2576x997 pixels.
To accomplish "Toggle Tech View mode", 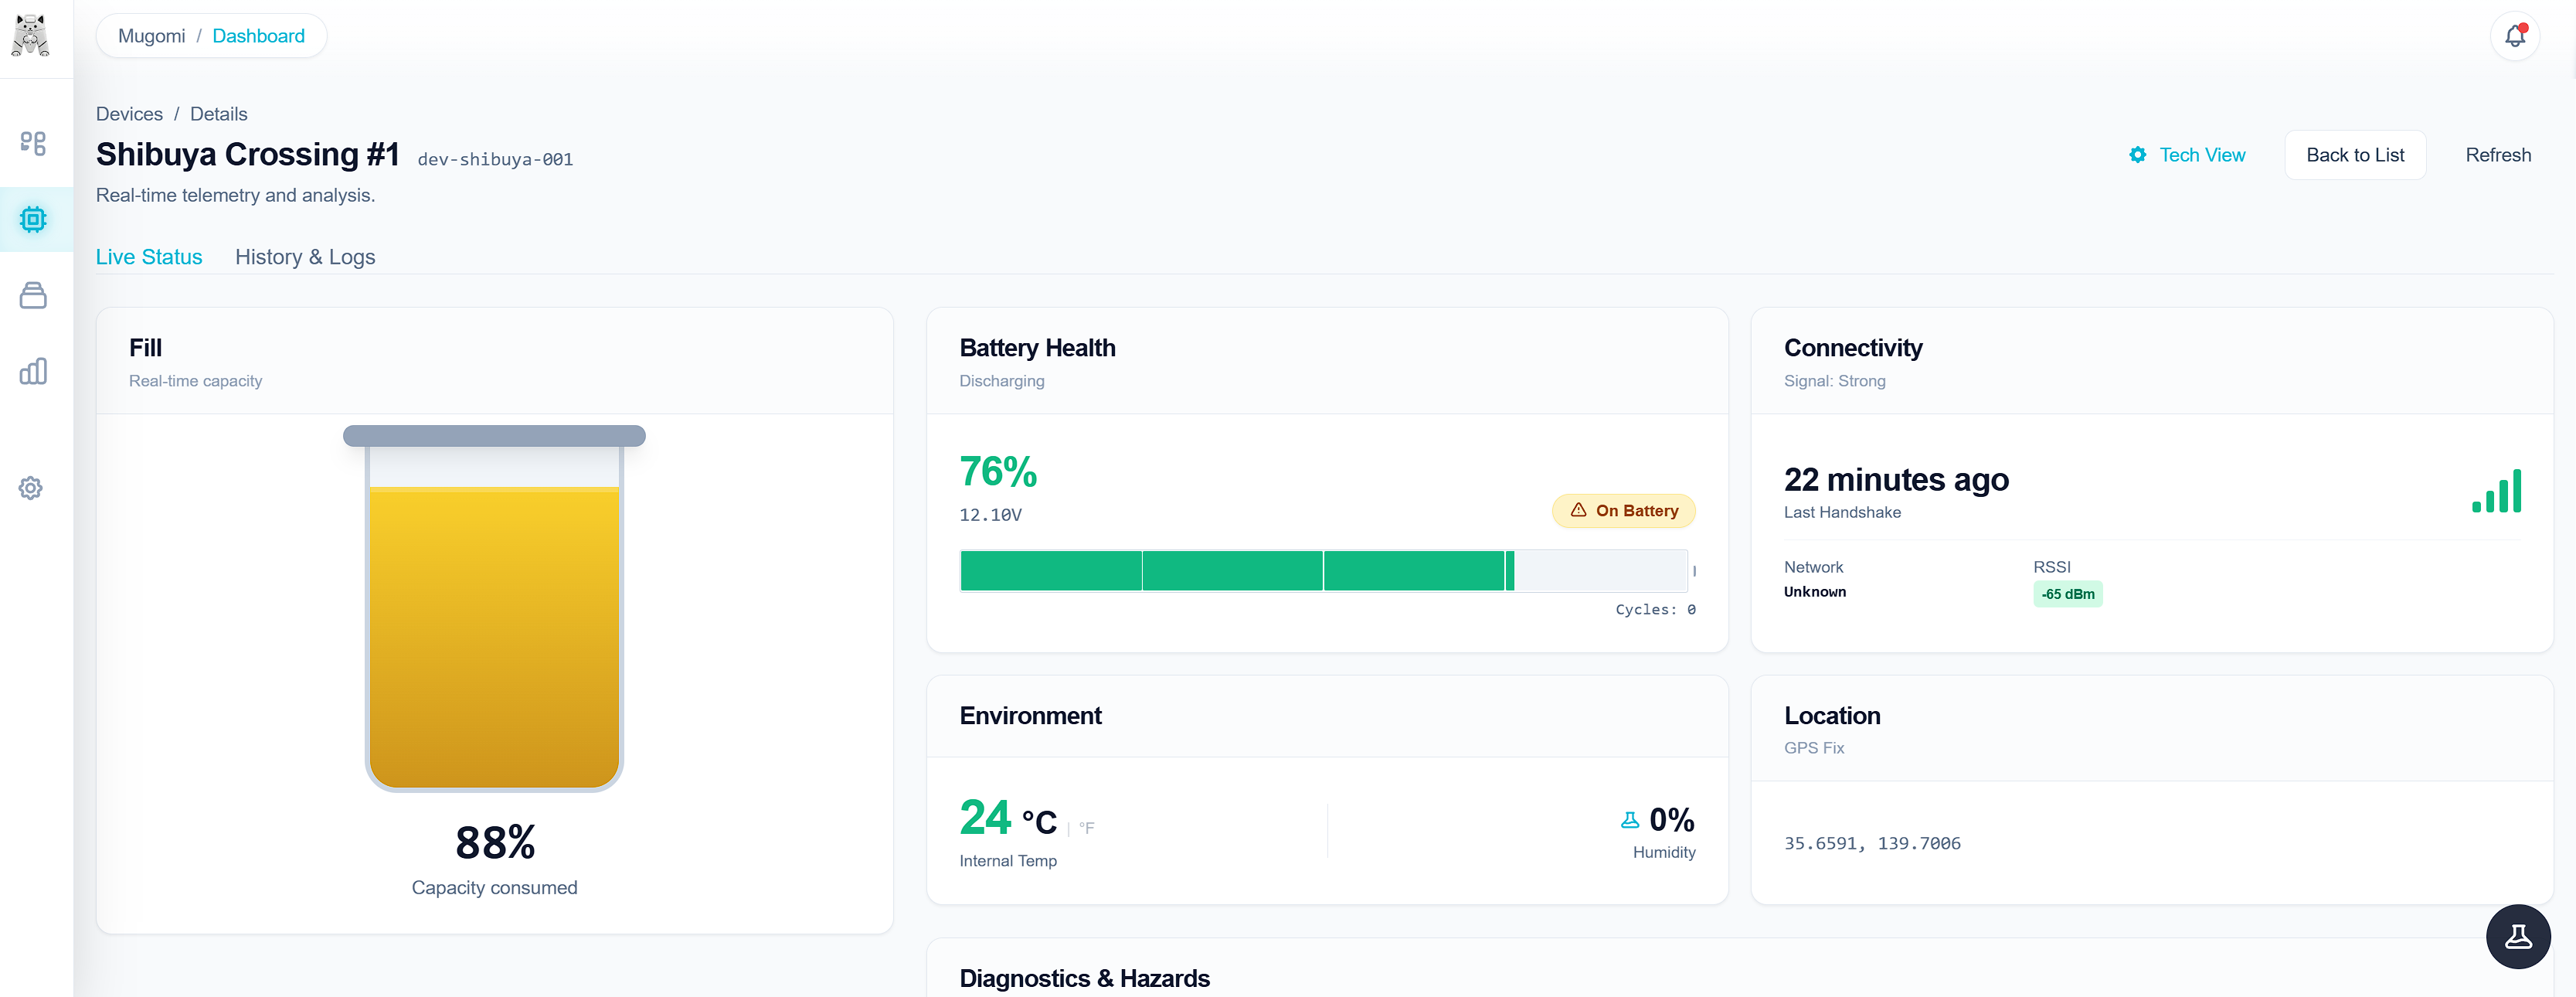I will pos(2187,154).
